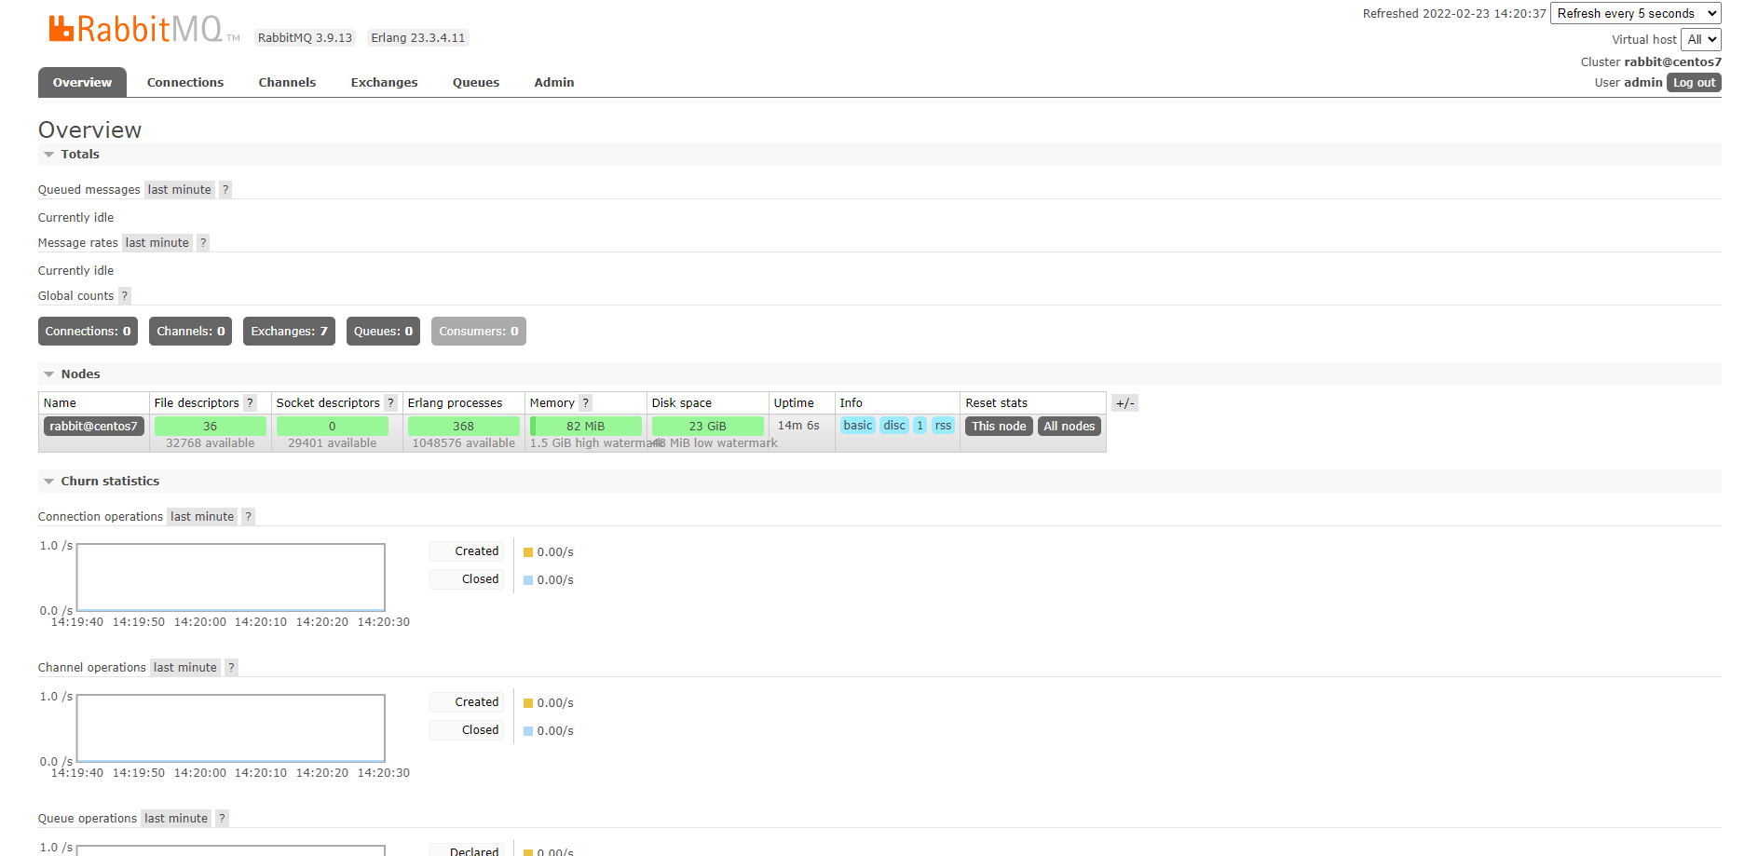
Task: Click help icon beside Queued messages
Action: [225, 190]
